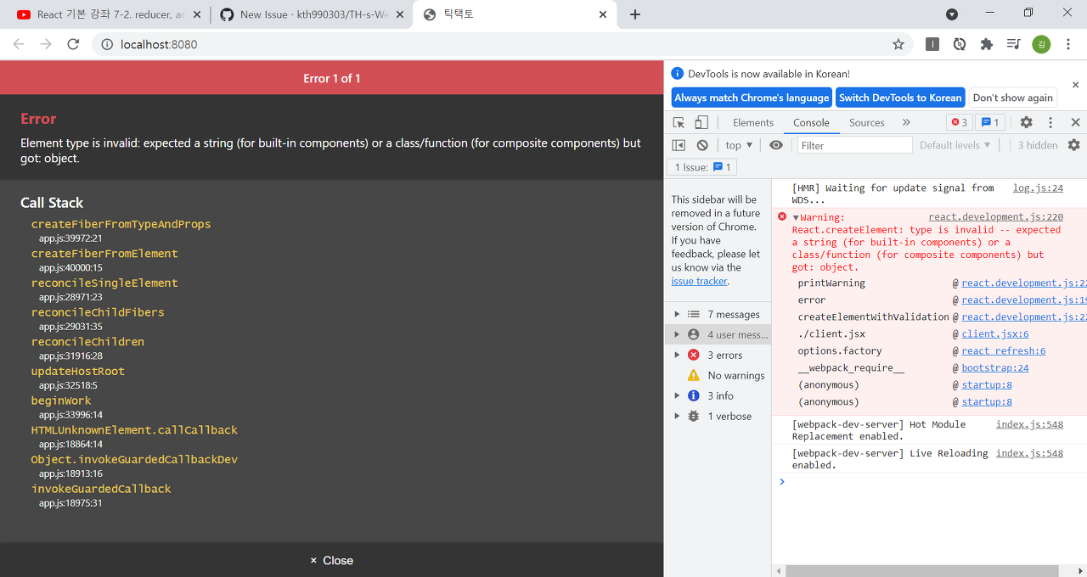Click console horizontal scrollbar
Screen dimensions: 1087x577
click(x=922, y=570)
